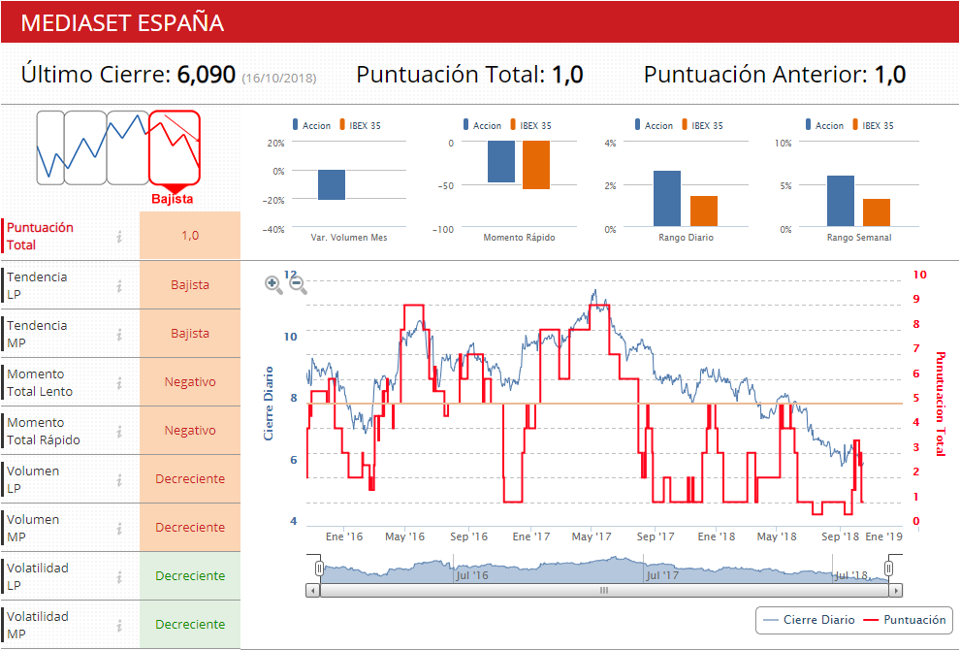
Task: Click the Var. Volumen Mes chart caption
Action: point(349,237)
